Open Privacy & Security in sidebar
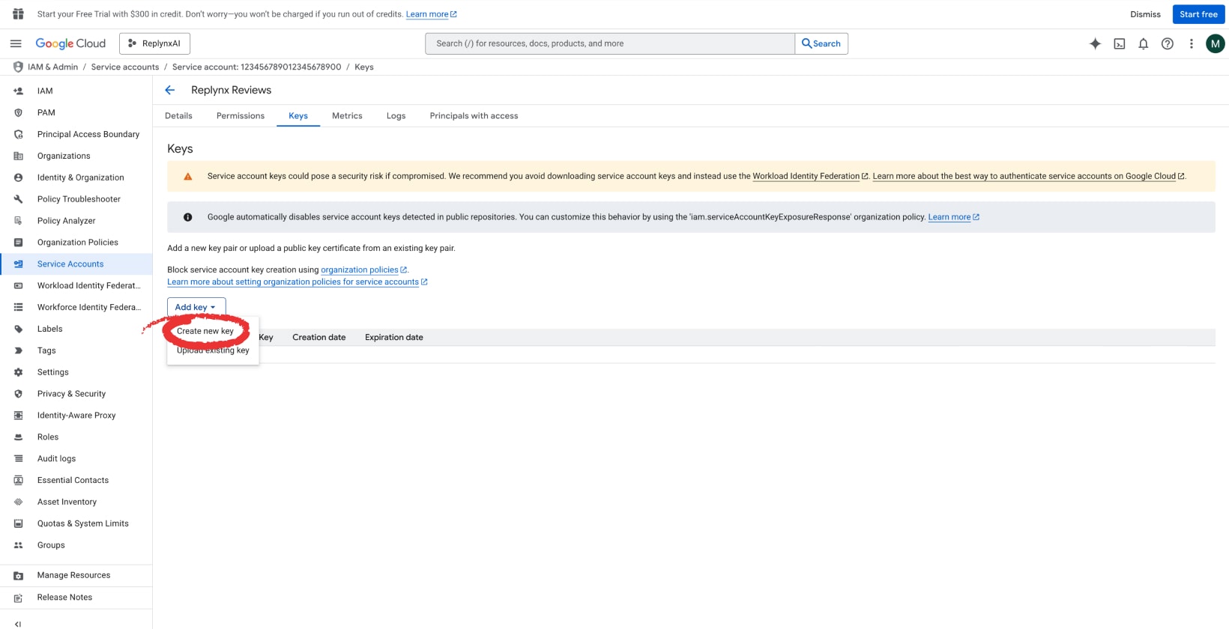The width and height of the screenshot is (1229, 629). (x=76, y=394)
